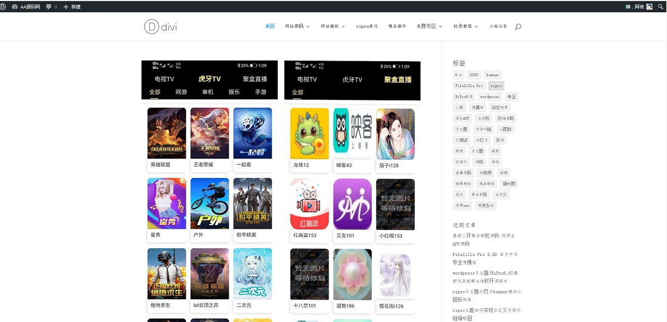The image size is (667, 322).
Task: Open the comments bubble showing 0
Action: (x=52, y=7)
